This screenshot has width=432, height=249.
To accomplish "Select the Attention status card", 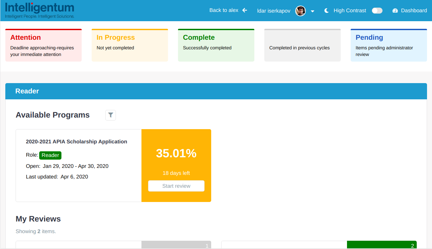I will (43, 45).
